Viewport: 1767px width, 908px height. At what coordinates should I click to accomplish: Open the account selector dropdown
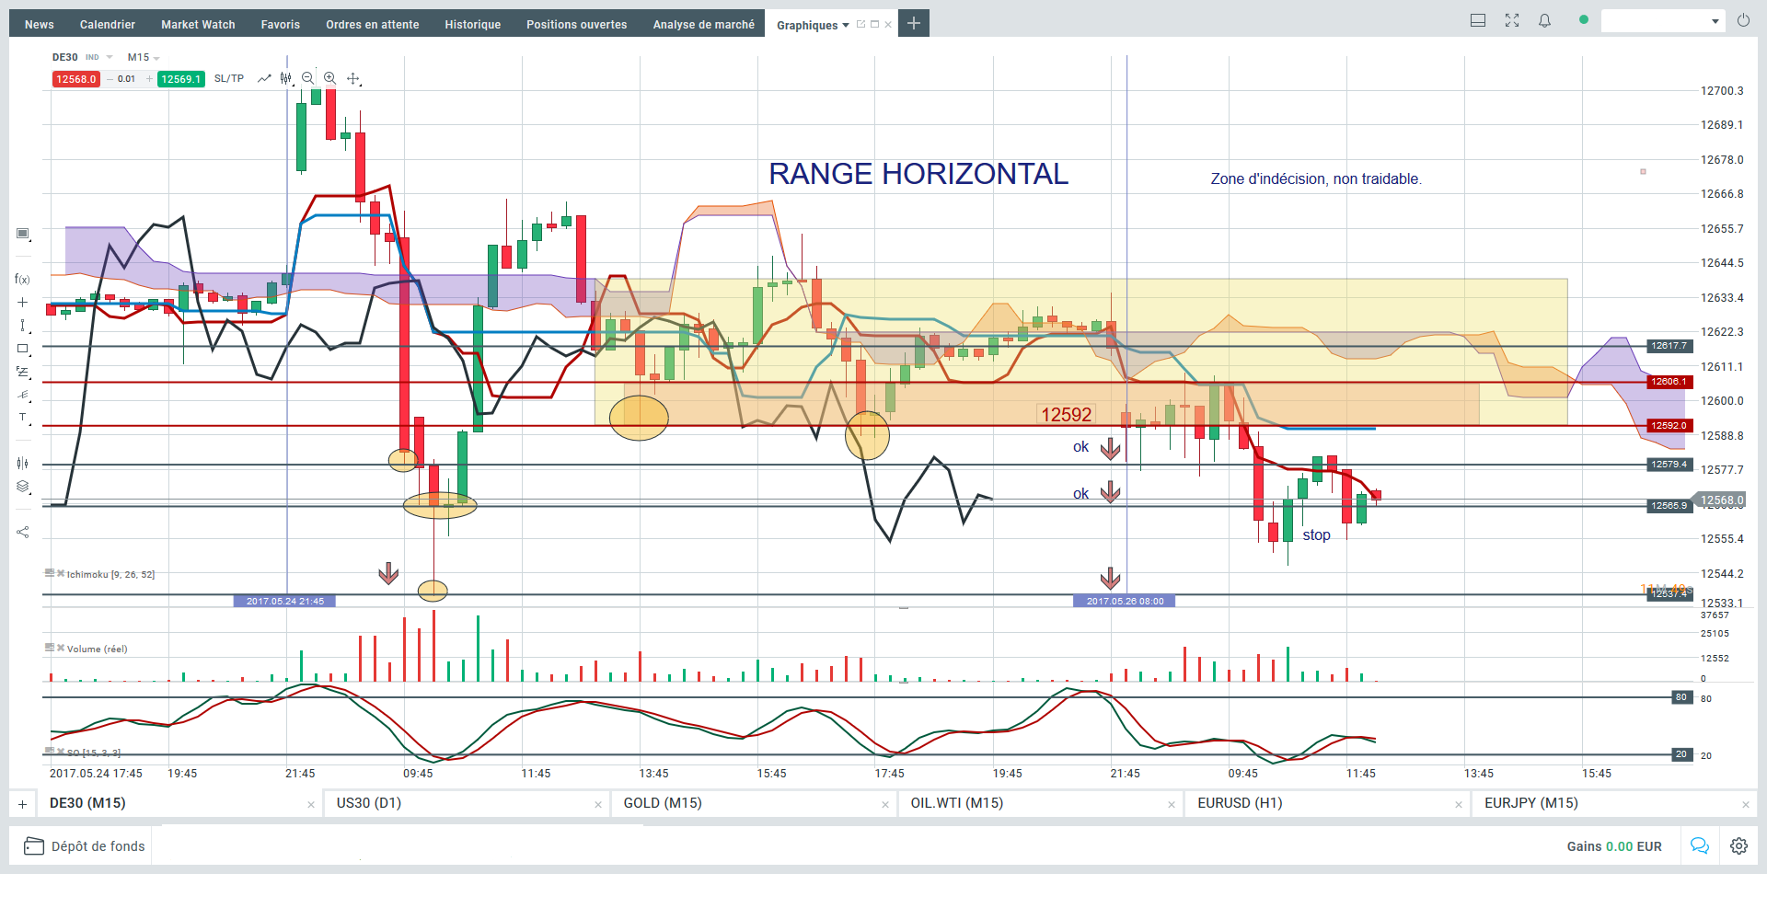(1663, 20)
